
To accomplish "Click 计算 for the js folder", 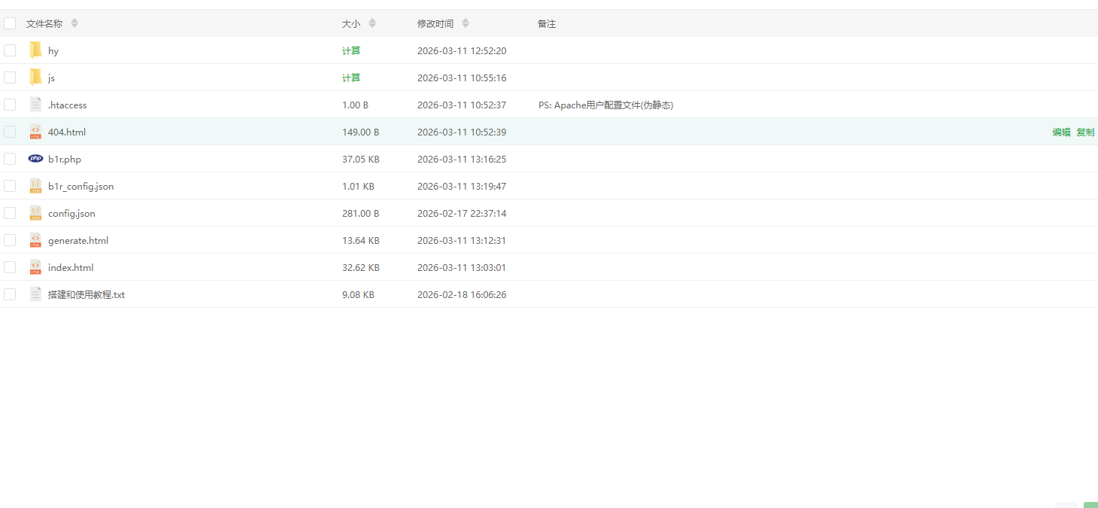I will (x=351, y=78).
